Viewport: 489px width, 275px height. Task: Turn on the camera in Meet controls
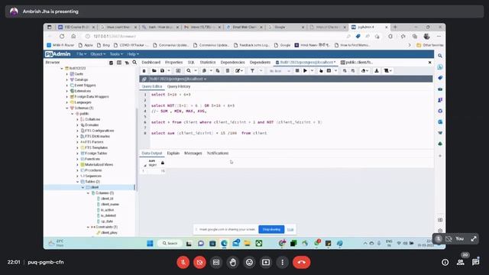click(199, 262)
